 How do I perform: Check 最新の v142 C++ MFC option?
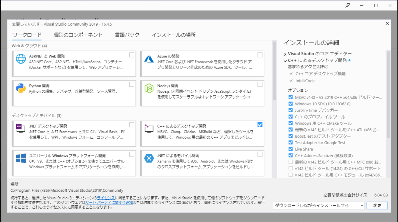click(291, 162)
